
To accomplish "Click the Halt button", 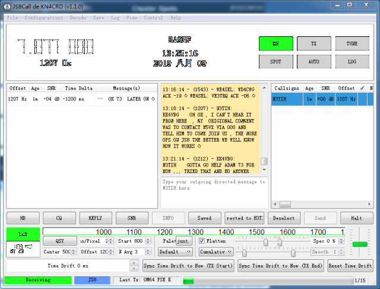I will [x=356, y=218].
